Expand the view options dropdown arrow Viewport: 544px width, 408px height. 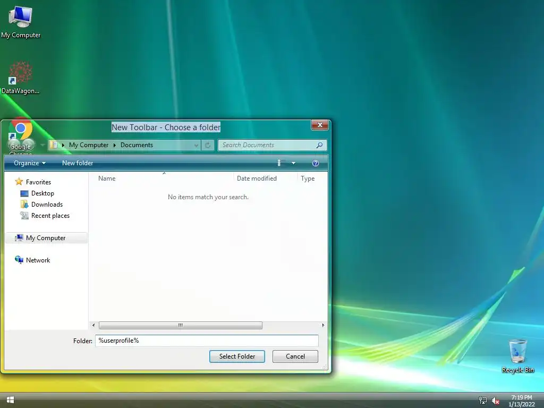pyautogui.click(x=293, y=163)
